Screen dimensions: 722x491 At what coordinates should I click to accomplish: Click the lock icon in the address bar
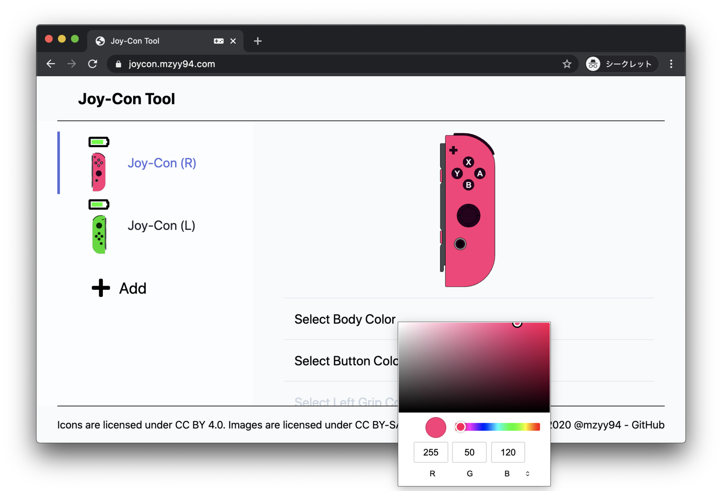pyautogui.click(x=119, y=64)
